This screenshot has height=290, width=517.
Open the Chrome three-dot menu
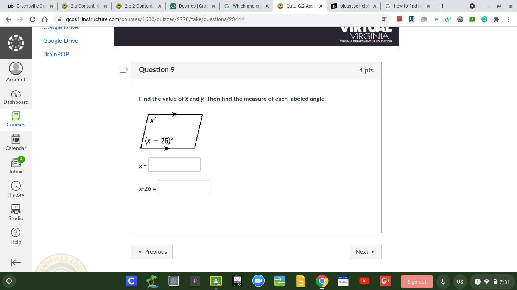[x=508, y=19]
